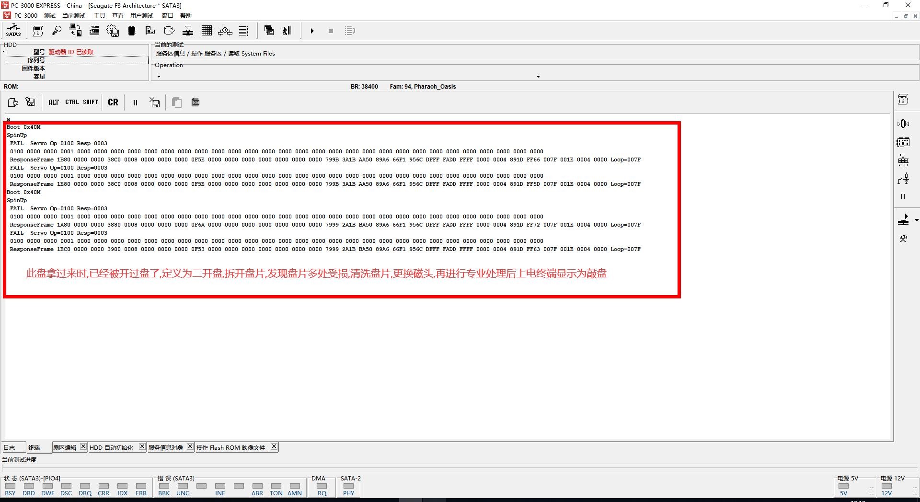Click the flowchart diagram icon
The width and height of the screenshot is (920, 502).
(x=225, y=31)
